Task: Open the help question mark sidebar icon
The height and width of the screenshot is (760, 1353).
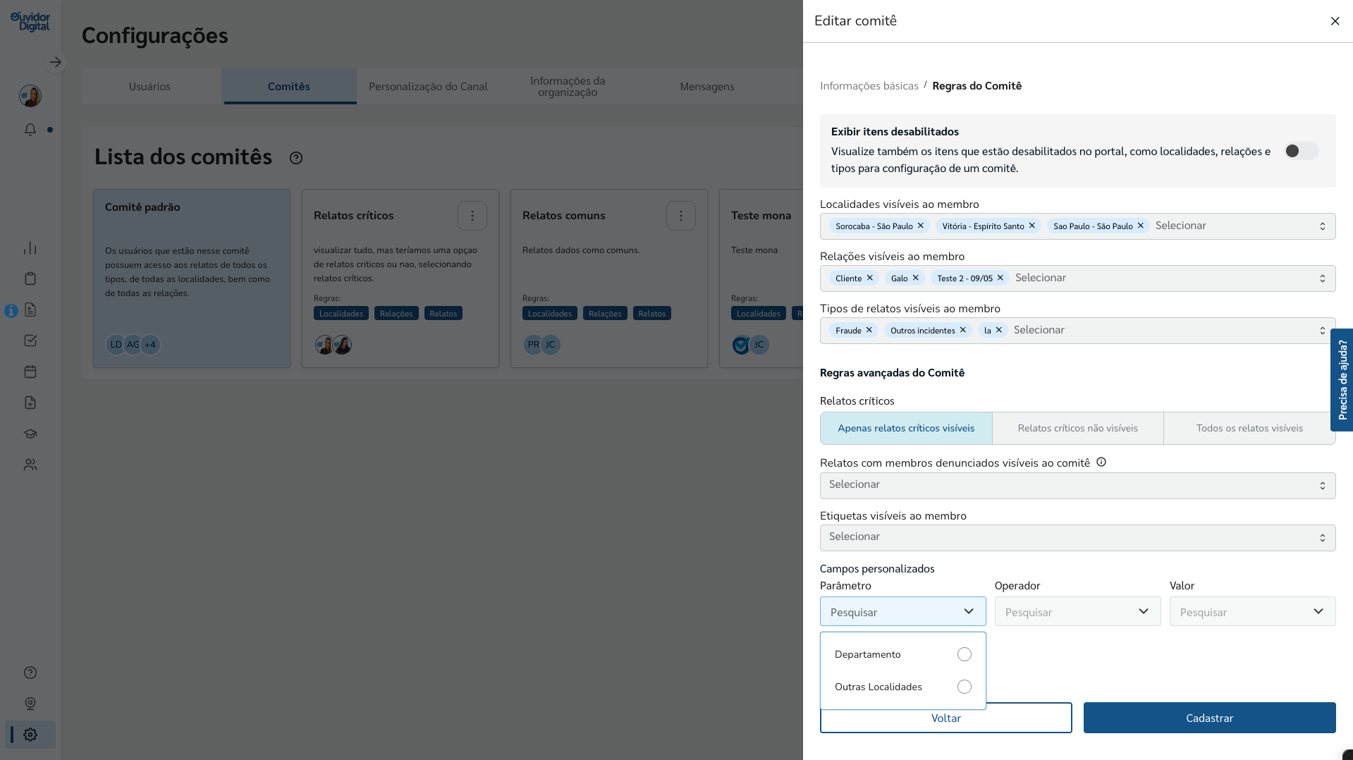Action: [30, 673]
